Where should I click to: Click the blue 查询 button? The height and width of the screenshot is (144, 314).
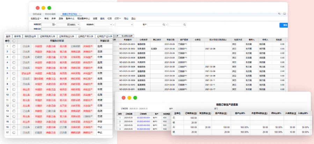(284, 25)
